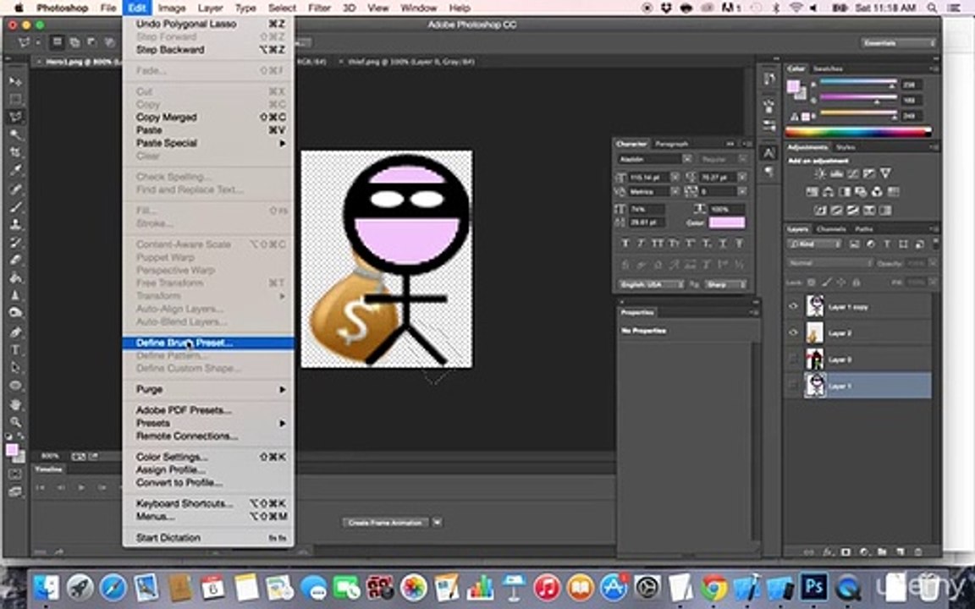The height and width of the screenshot is (609, 975).
Task: Select the Eyedropper tool
Action: pyautogui.click(x=15, y=170)
